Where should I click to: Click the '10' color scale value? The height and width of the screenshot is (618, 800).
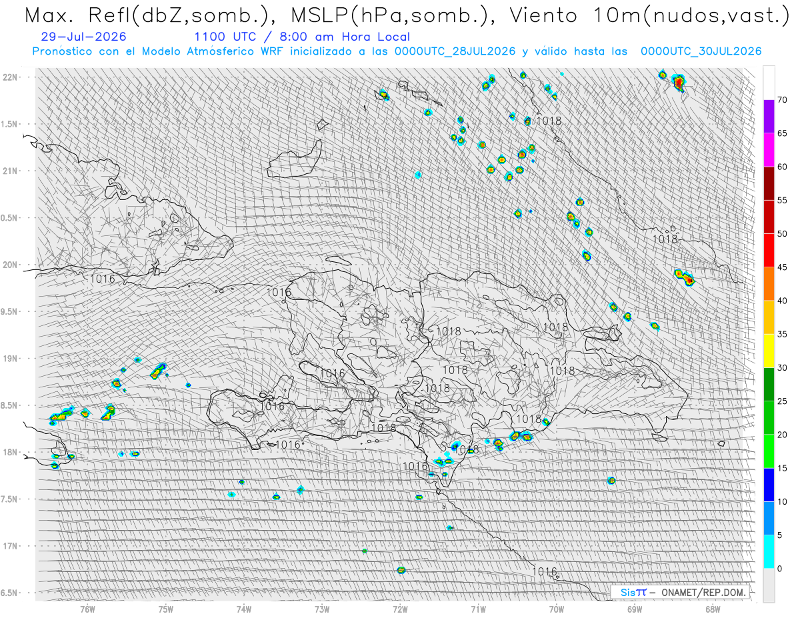click(x=782, y=501)
